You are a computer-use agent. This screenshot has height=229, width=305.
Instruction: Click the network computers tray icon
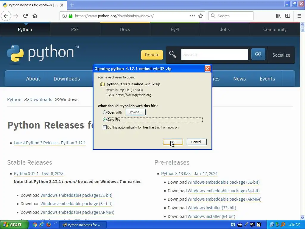point(272,225)
